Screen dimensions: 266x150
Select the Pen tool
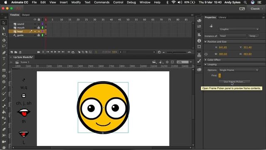point(4,53)
